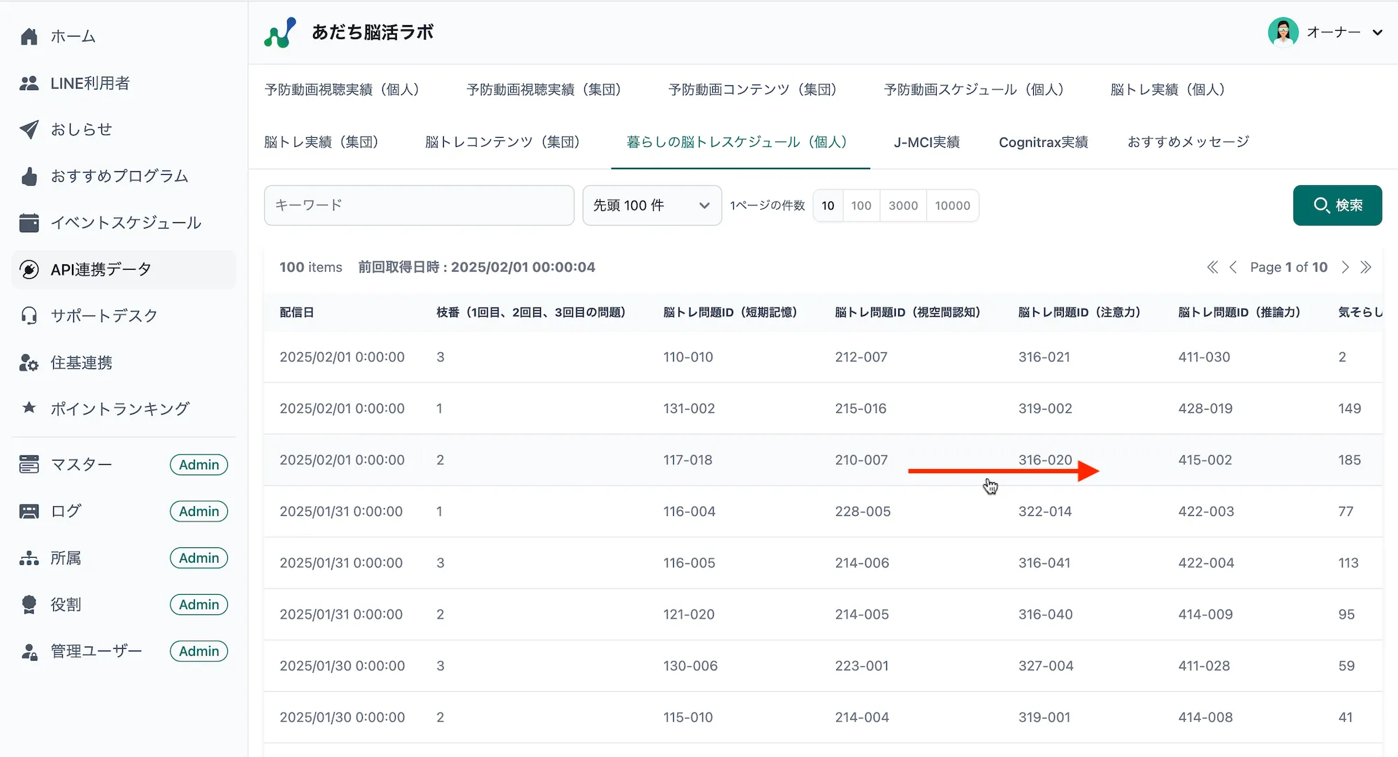Click the おしらせ paper plane icon
The image size is (1398, 757).
[x=29, y=129]
